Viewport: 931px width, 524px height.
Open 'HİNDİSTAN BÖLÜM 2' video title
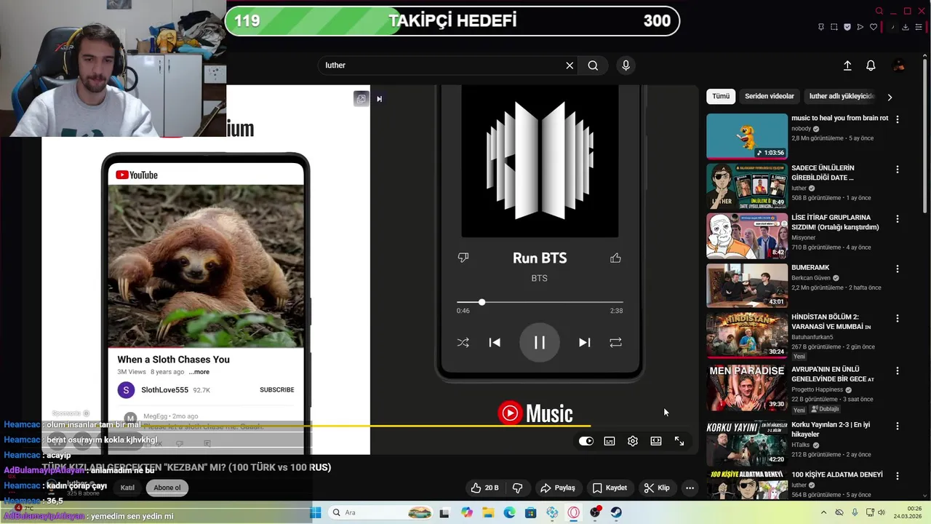coord(831,322)
